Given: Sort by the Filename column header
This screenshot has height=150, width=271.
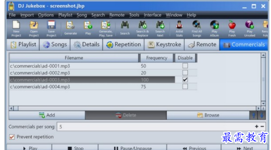Looking at the screenshot, I should [74, 58].
